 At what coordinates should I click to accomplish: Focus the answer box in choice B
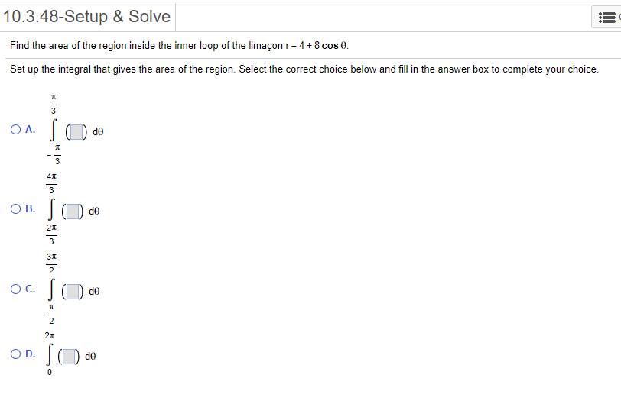click(x=72, y=210)
